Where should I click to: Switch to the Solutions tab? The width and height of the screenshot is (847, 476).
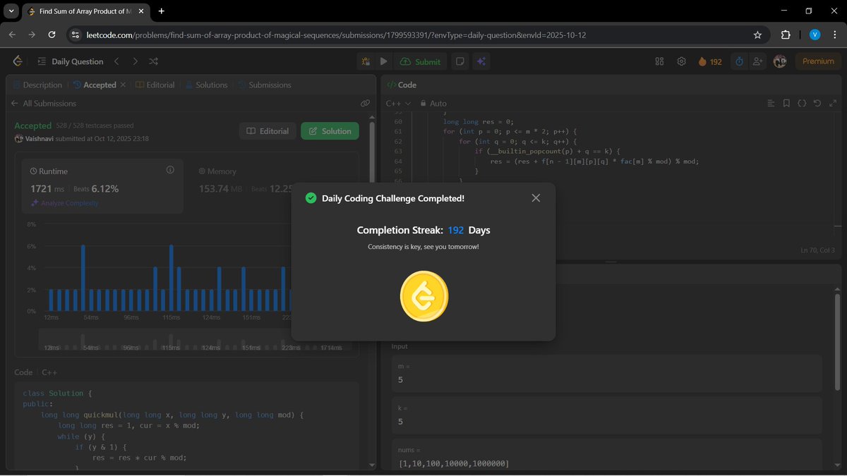pyautogui.click(x=206, y=85)
